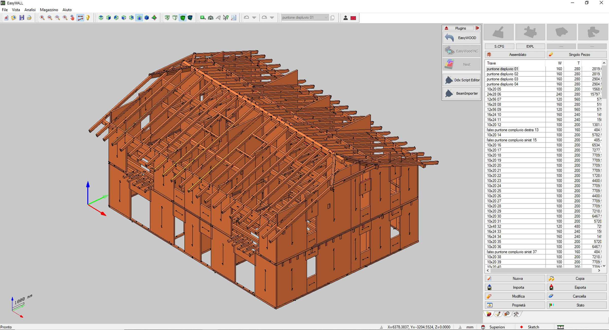Viewport: 609px width, 330px height.
Task: Click the beam list scroll-down arrow
Action: (x=604, y=266)
